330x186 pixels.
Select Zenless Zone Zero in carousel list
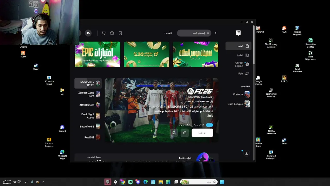(x=88, y=94)
